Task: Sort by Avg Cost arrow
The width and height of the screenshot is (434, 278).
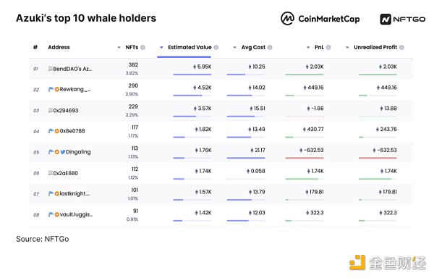Action: pyautogui.click(x=234, y=47)
